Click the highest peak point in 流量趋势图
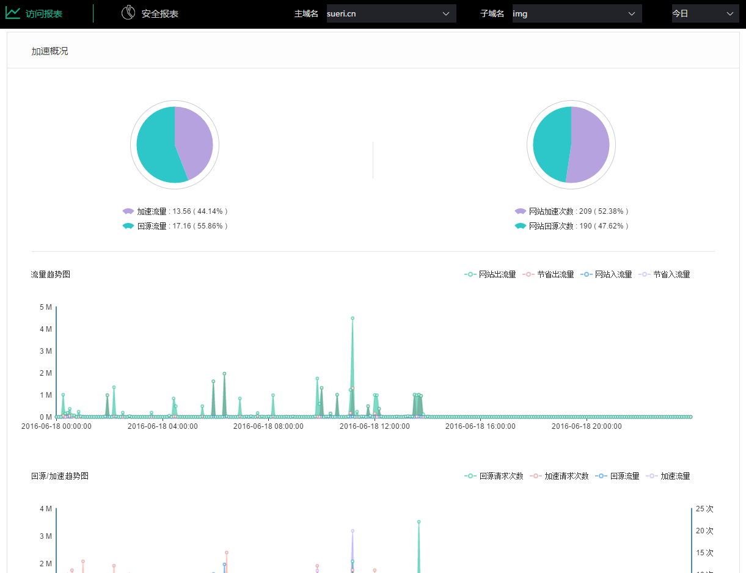Screen dimensions: 746x573 click(353, 318)
